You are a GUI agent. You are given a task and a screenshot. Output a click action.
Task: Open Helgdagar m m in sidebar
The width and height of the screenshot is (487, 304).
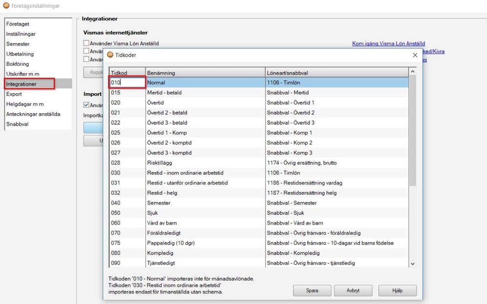coord(25,104)
